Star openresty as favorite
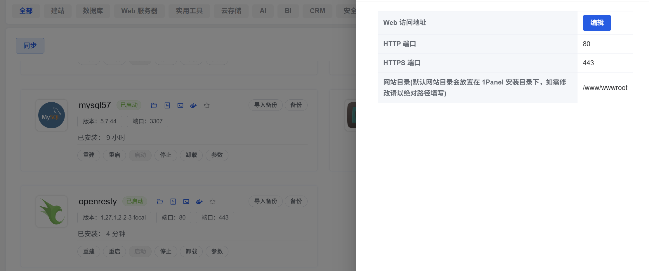The width and height of the screenshot is (649, 271). [x=213, y=202]
